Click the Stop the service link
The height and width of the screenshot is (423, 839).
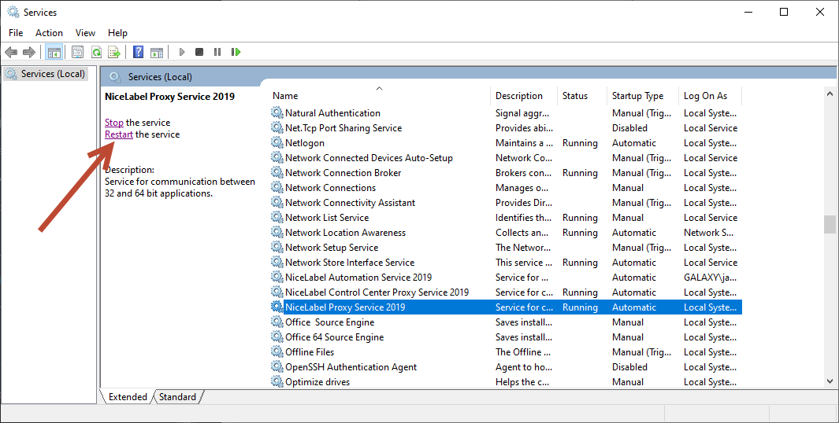(114, 123)
